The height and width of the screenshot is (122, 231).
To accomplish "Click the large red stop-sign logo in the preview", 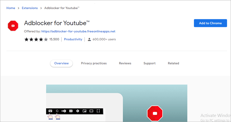I will tap(155, 113).
